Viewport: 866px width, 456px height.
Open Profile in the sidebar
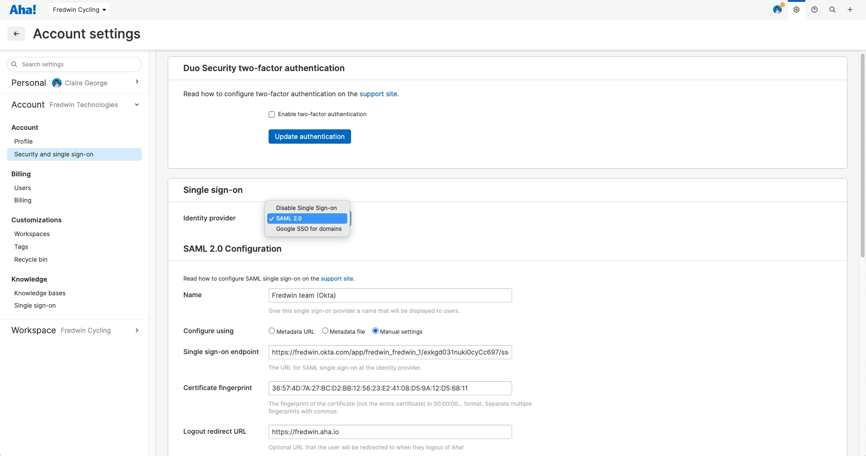coord(24,141)
